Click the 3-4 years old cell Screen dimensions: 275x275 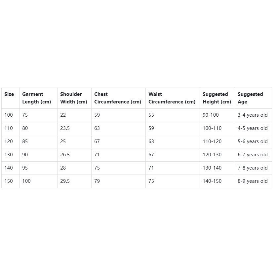[x=253, y=115]
